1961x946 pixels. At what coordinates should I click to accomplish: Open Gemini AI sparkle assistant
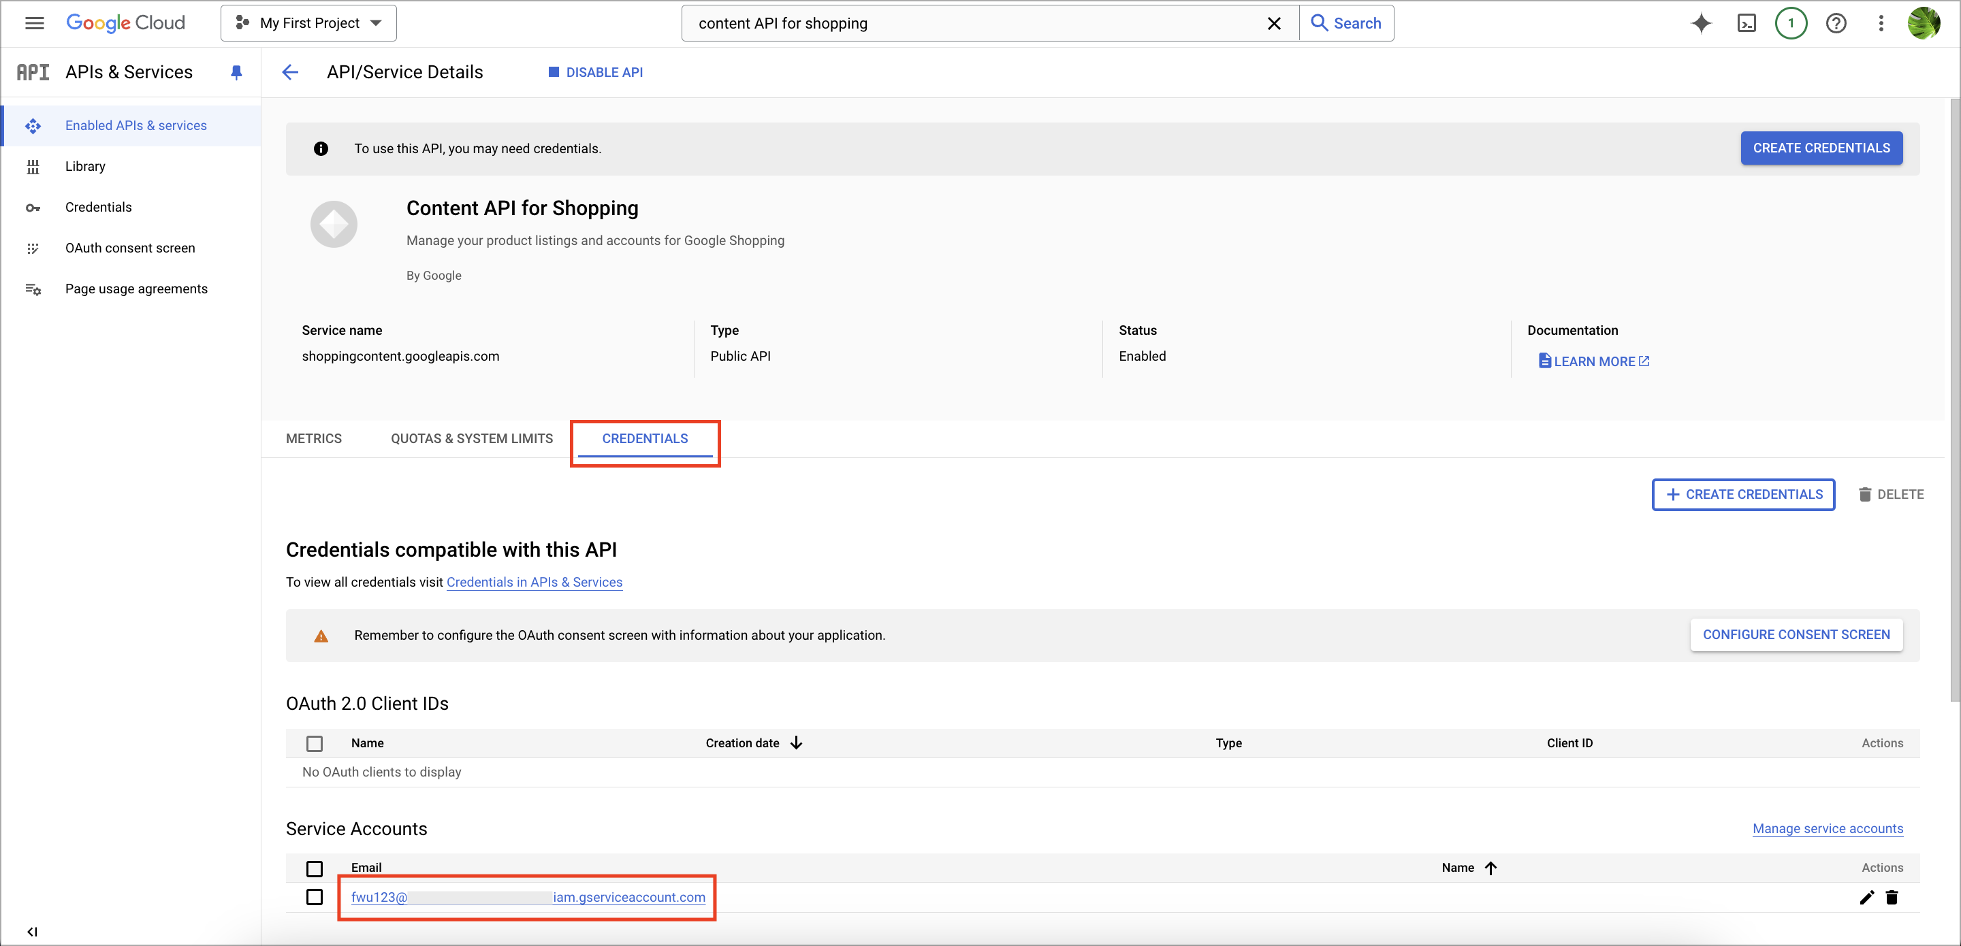[x=1701, y=23]
